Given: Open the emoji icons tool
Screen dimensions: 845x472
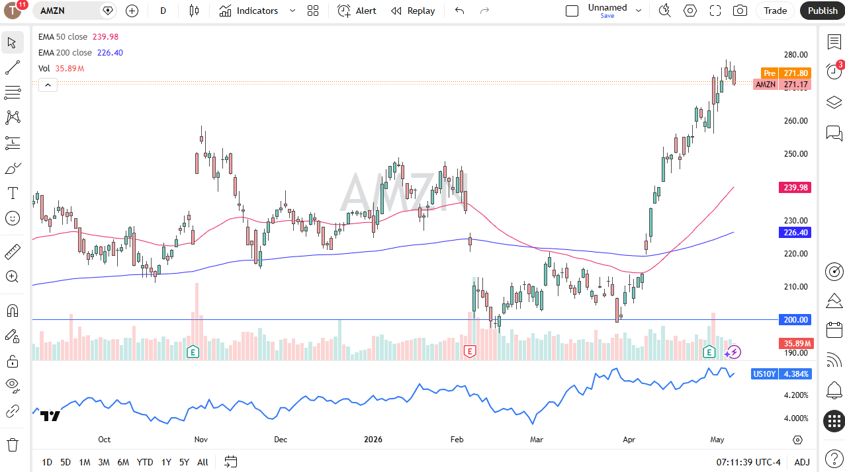Looking at the screenshot, I should click(12, 218).
